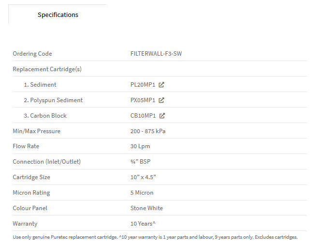Click the 2. Polyspun Sediment label

[x=53, y=100]
